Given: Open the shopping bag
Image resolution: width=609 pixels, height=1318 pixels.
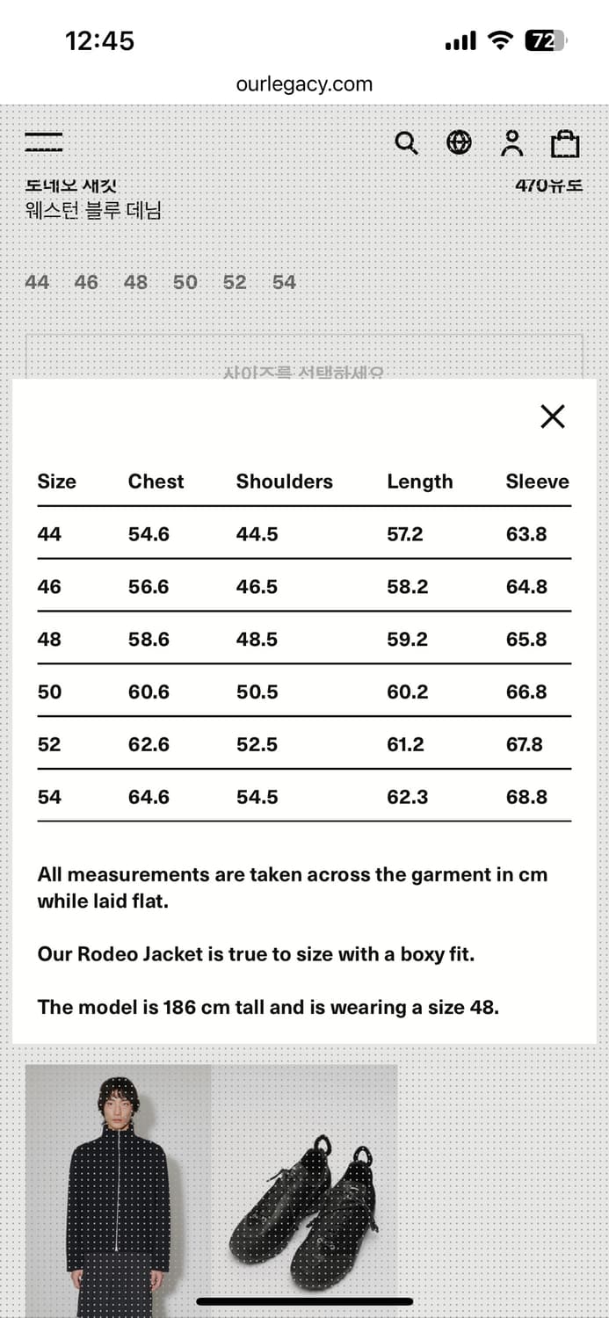Looking at the screenshot, I should click(x=565, y=143).
